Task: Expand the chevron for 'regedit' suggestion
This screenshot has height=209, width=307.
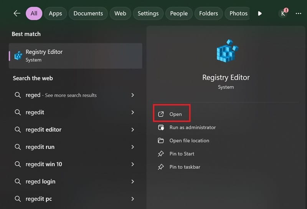Action: [x=133, y=112]
